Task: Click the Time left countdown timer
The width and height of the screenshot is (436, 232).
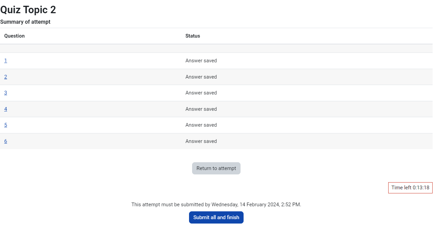Action: tap(410, 188)
